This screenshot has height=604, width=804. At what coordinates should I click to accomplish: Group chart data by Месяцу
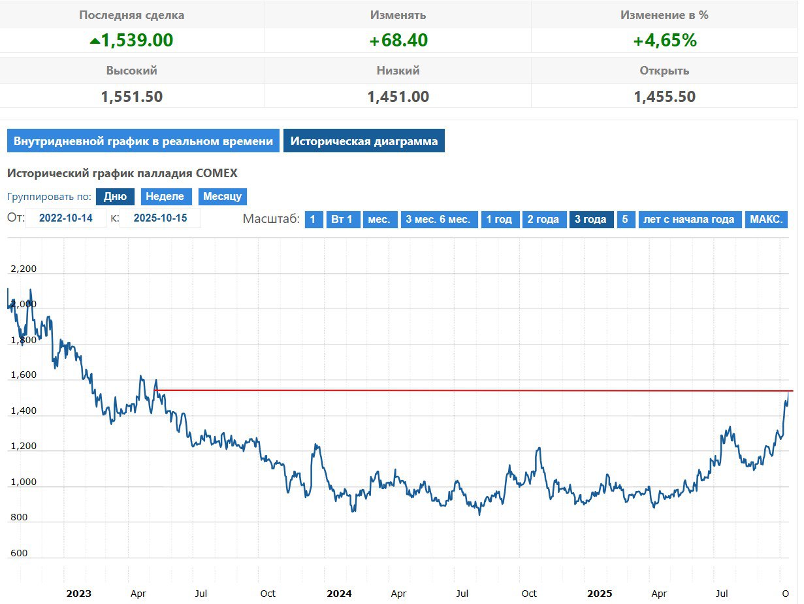[x=222, y=197]
